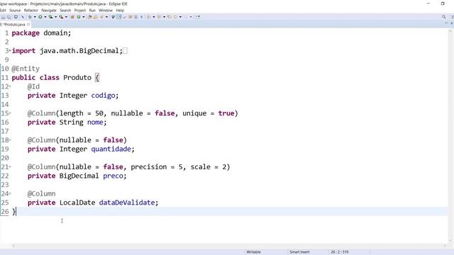The image size is (454, 255).
Task: Click the Forward navigation arrow icon
Action: pyautogui.click(x=186, y=17)
